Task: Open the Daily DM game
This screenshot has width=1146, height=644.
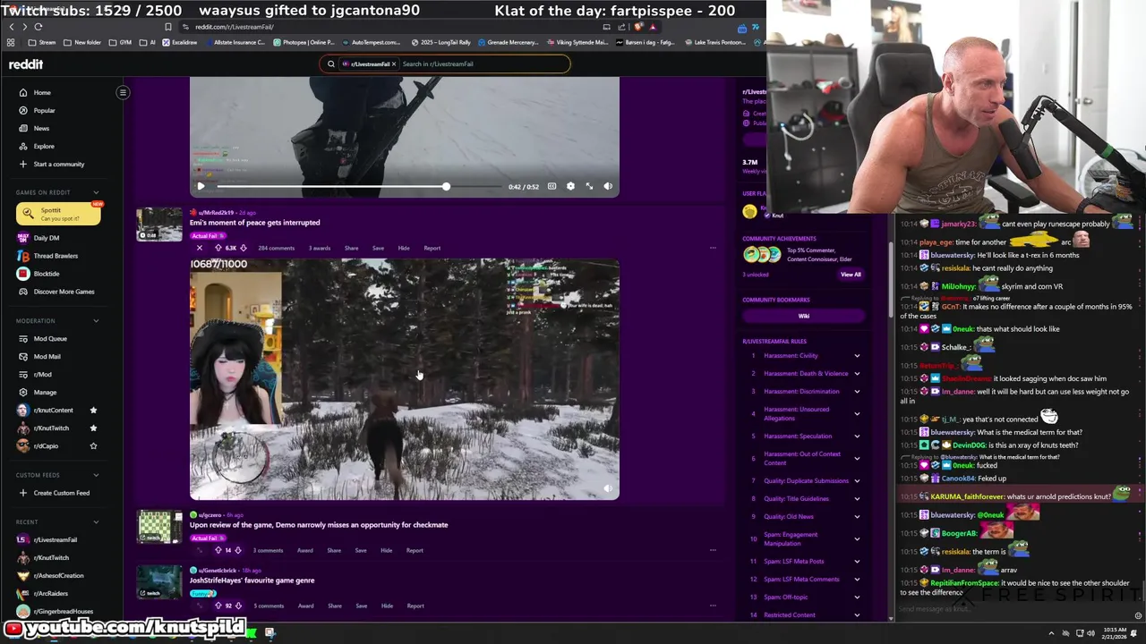Action: pyautogui.click(x=47, y=238)
